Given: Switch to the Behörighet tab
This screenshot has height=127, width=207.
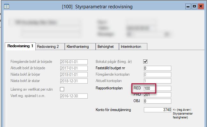Looking at the screenshot, I should [x=107, y=47].
